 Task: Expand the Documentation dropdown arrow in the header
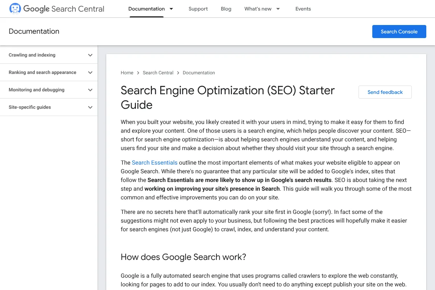(x=171, y=9)
